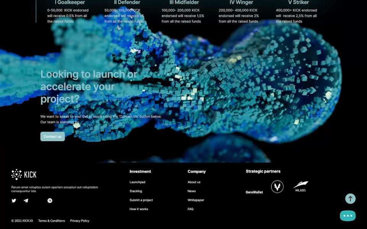
Task: Open the About us link
Action: 194,182
